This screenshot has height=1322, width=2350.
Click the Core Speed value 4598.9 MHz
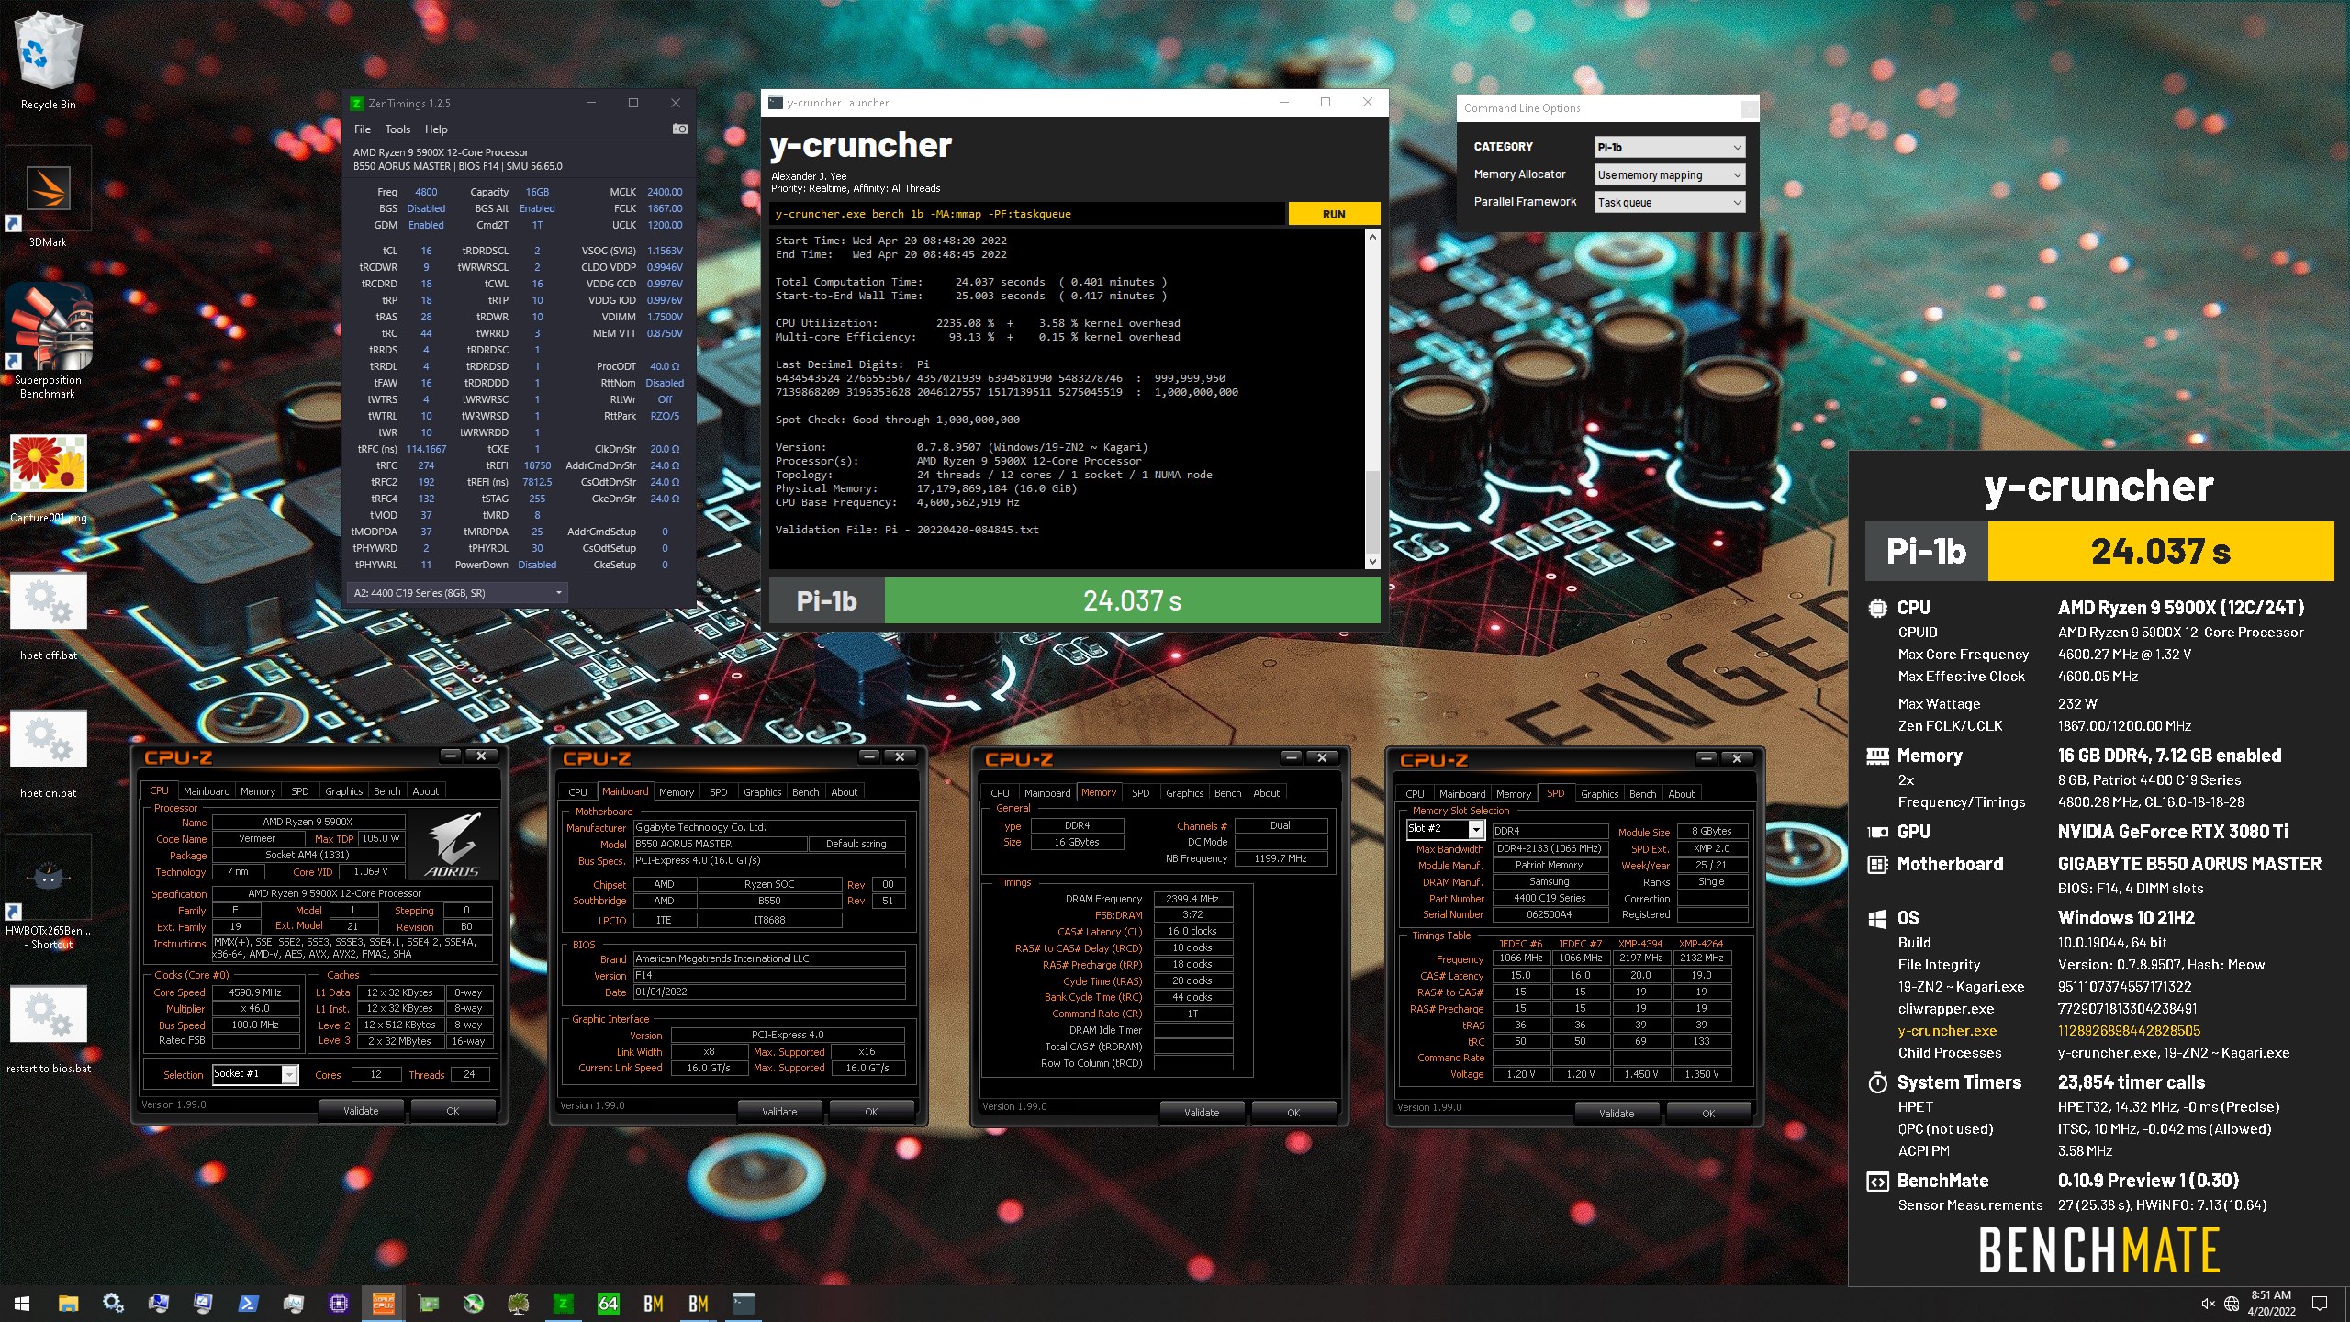click(255, 992)
